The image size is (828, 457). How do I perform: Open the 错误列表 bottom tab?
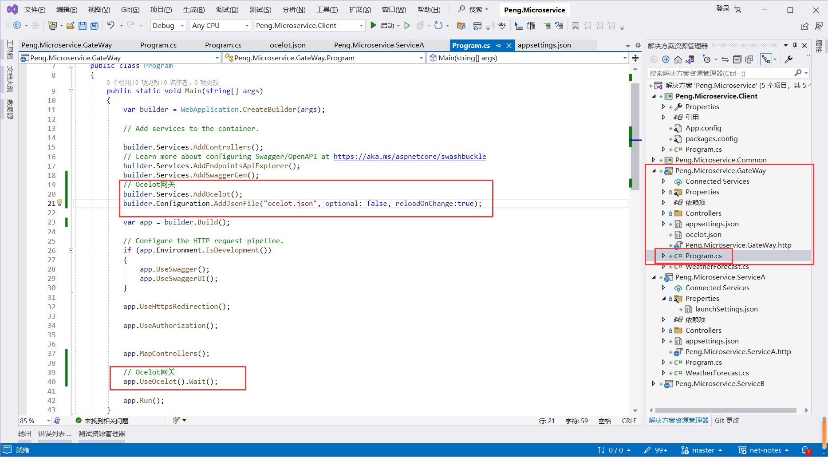55,433
